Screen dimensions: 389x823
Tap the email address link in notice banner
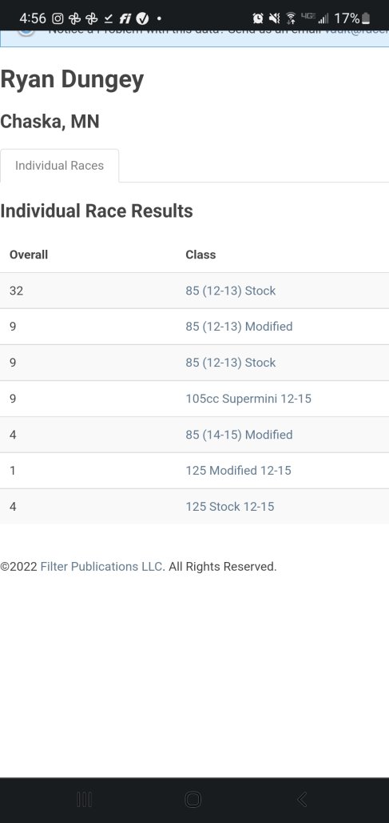[x=356, y=30]
